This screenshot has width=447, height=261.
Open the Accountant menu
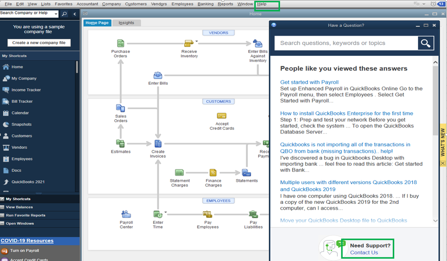[87, 4]
